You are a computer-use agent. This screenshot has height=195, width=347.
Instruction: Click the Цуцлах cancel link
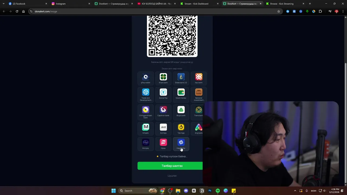172,176
